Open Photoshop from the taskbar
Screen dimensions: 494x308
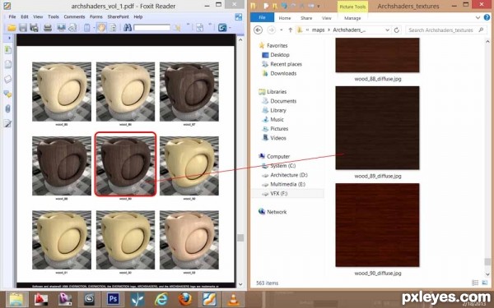point(113,299)
